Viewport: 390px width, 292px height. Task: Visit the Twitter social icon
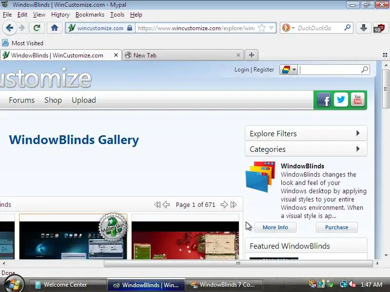341,100
